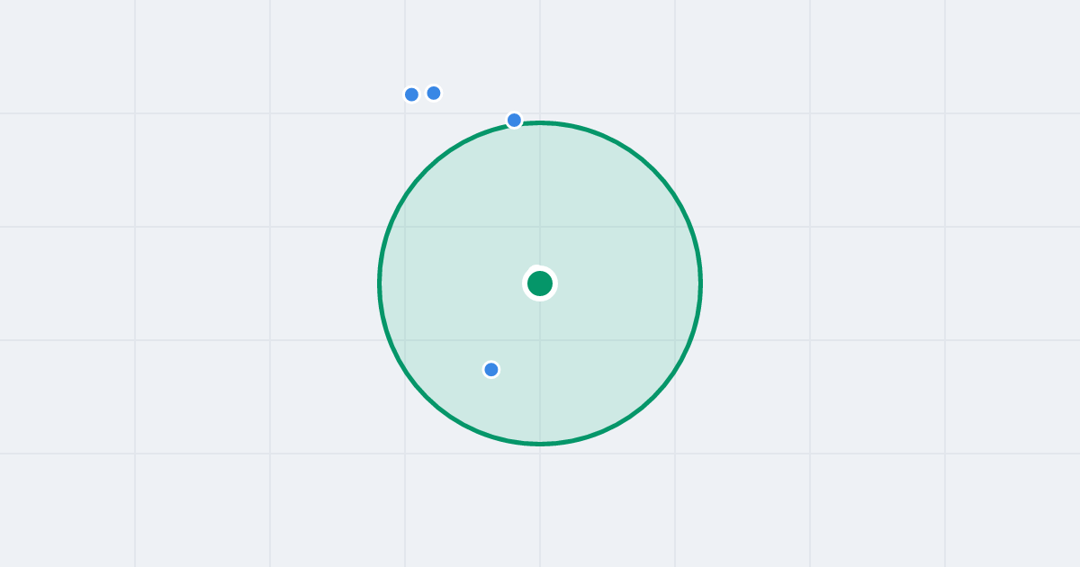The height and width of the screenshot is (567, 1080).
Task: Select the blue dot on the circle's edge
Action: click(x=514, y=120)
